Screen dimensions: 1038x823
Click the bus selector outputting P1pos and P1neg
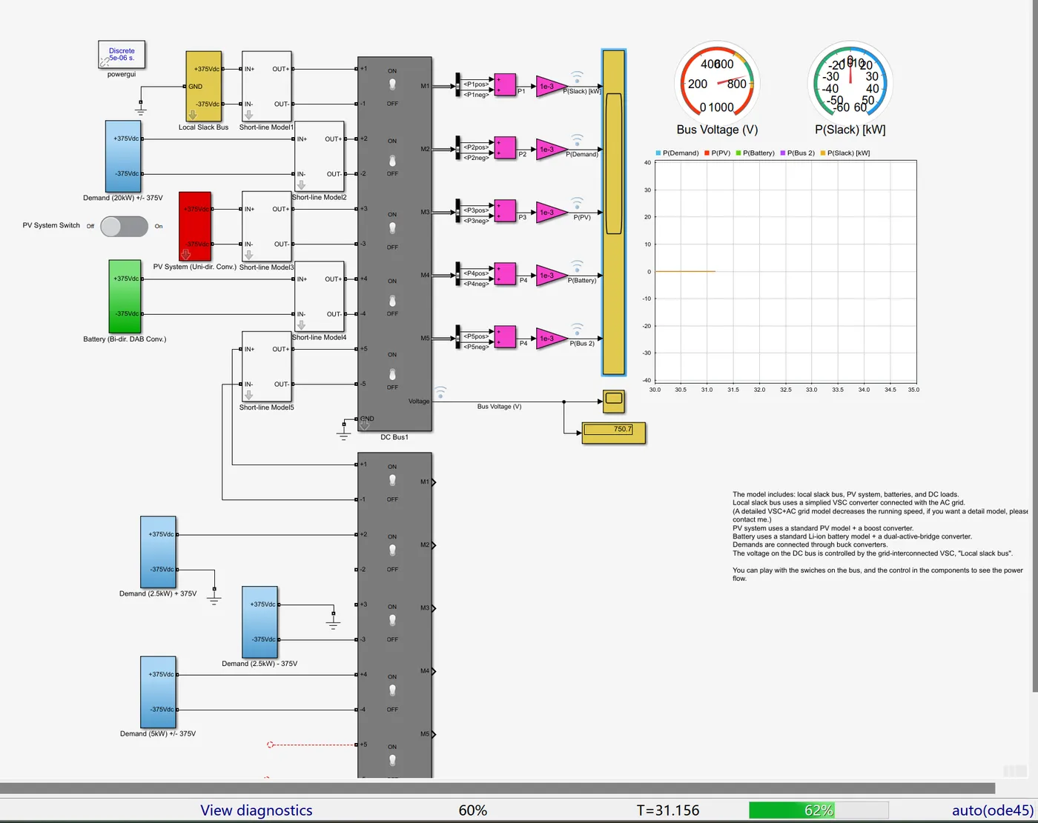(457, 85)
